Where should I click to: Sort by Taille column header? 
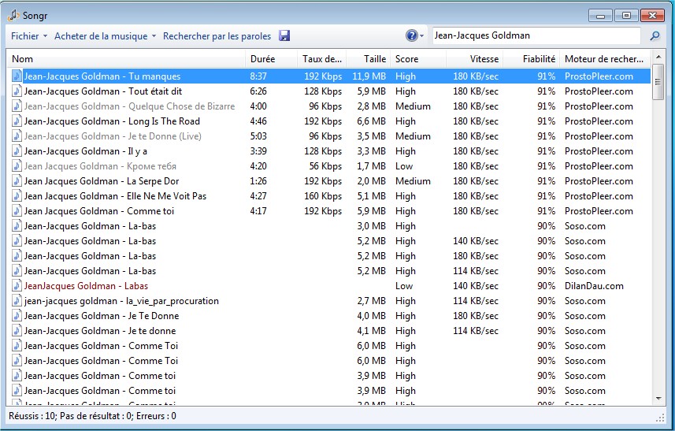(x=369, y=59)
